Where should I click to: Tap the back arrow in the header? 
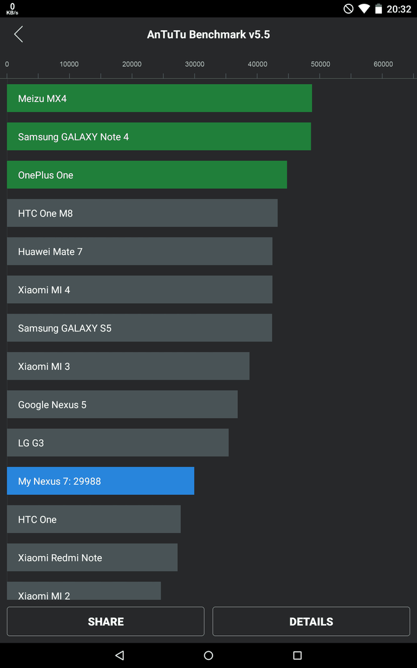[x=19, y=34]
